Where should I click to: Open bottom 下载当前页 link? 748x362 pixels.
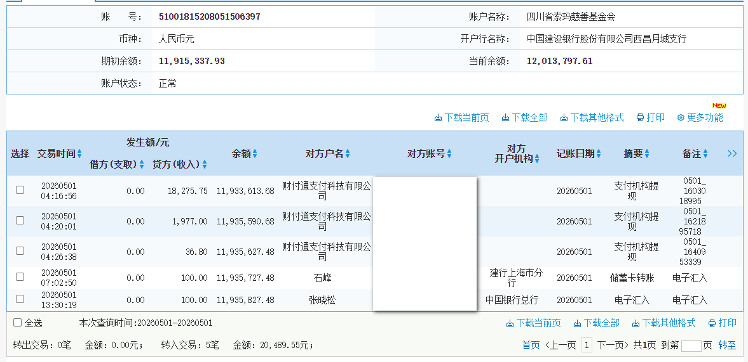[x=538, y=323]
